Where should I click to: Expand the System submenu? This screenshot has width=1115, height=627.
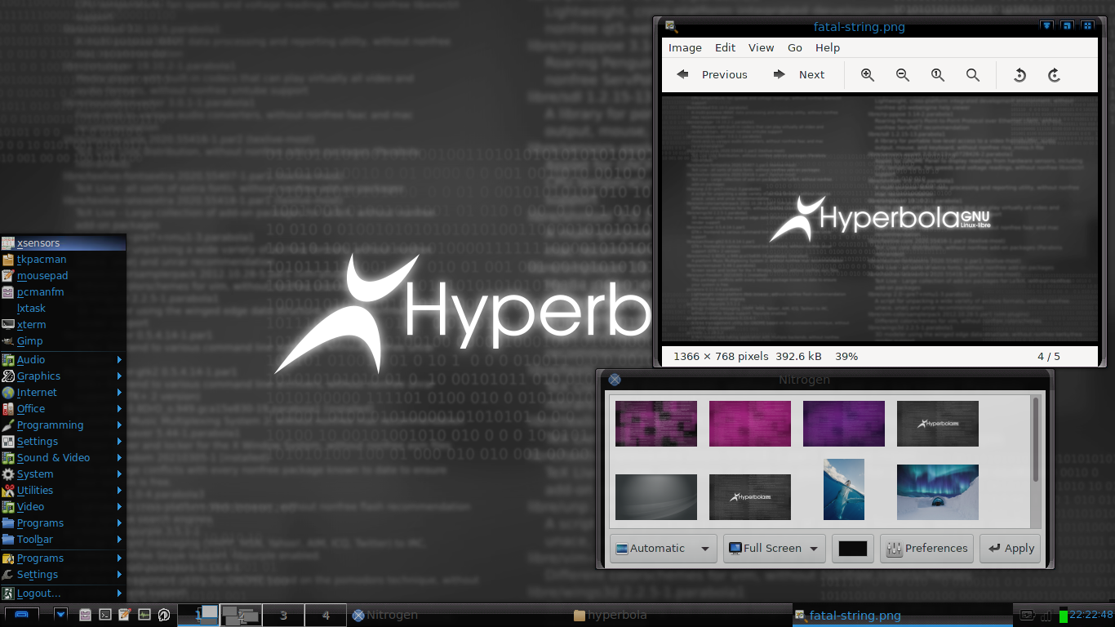pyautogui.click(x=63, y=474)
